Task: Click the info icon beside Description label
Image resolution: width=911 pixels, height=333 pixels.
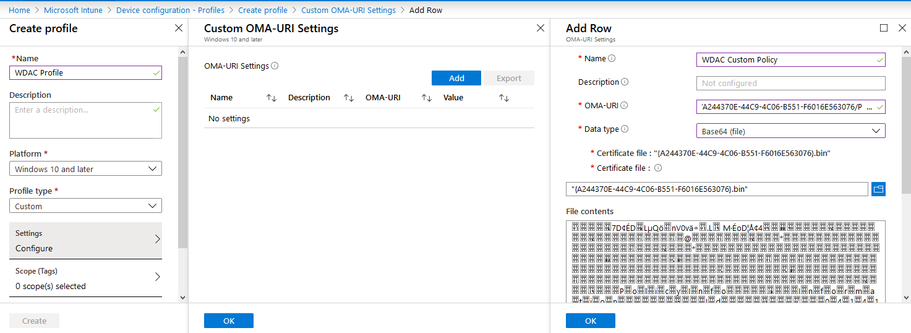Action: (x=625, y=82)
